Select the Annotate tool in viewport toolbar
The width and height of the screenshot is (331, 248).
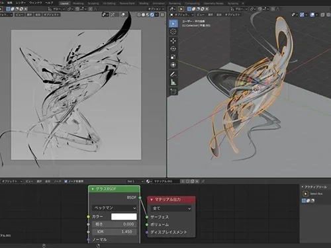click(x=173, y=74)
